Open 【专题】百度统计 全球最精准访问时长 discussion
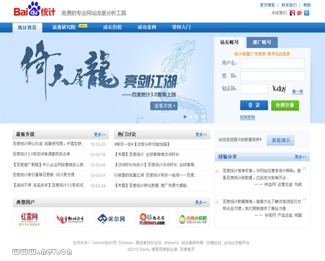 [147, 154]
